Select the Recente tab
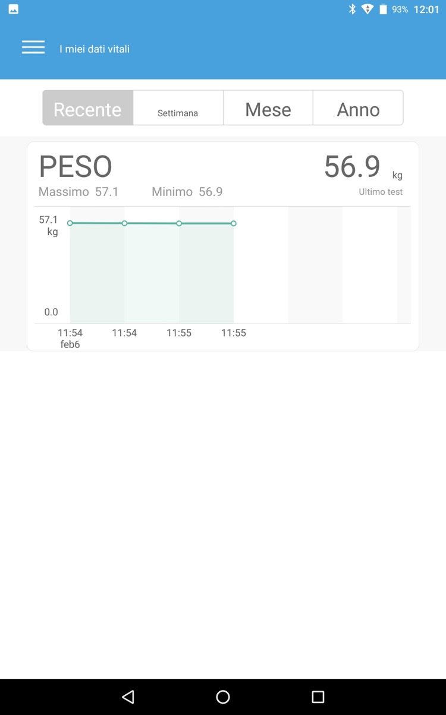Screen dimensions: 446x715 (x=87, y=108)
